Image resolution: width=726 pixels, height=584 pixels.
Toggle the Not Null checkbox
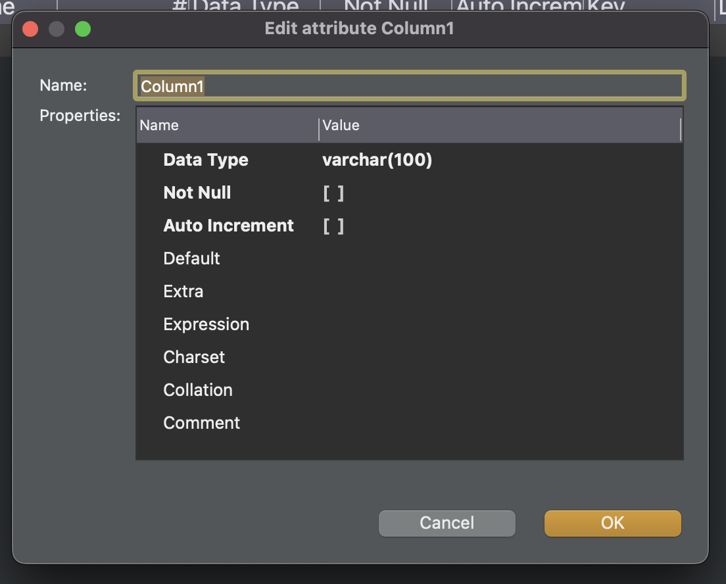point(333,193)
